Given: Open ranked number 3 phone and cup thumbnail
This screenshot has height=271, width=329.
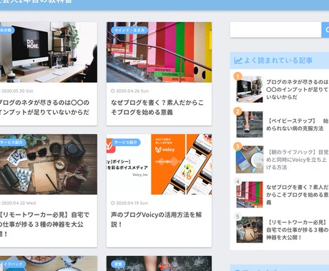Looking at the screenshot, I should 250,160.
